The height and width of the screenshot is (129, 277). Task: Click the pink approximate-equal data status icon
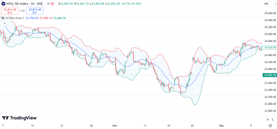pyautogui.click(x=52, y=4)
